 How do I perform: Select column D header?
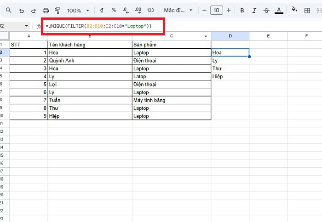230,36
